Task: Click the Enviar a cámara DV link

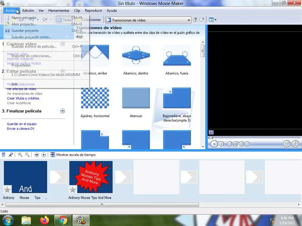Action: [x=21, y=129]
